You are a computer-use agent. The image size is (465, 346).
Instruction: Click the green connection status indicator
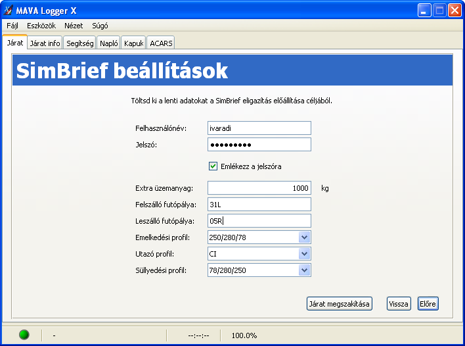point(24,335)
